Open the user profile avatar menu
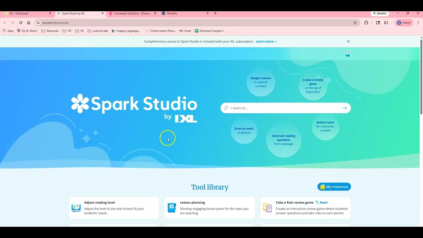 [348, 54]
